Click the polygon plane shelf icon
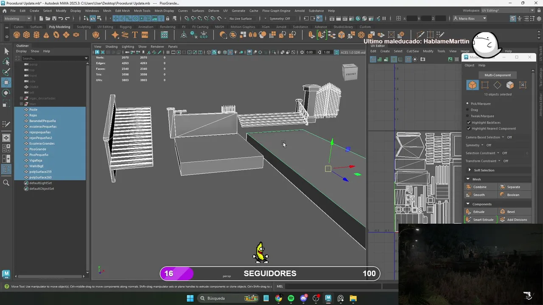Viewport: 543px width, 305px height. pos(66,35)
